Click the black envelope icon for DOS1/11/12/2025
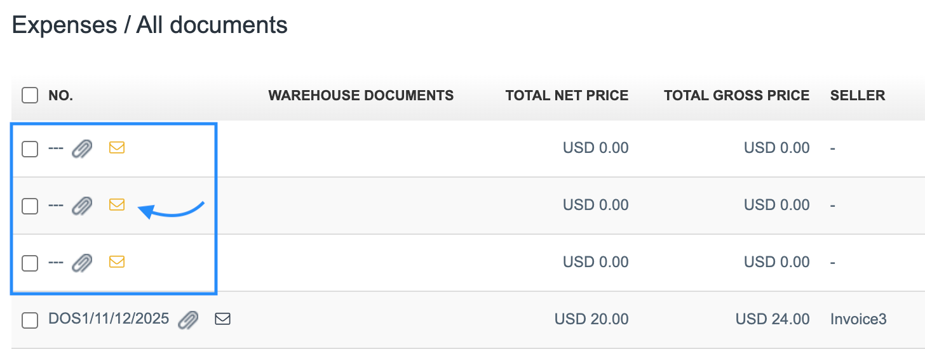The width and height of the screenshot is (925, 349). click(222, 319)
